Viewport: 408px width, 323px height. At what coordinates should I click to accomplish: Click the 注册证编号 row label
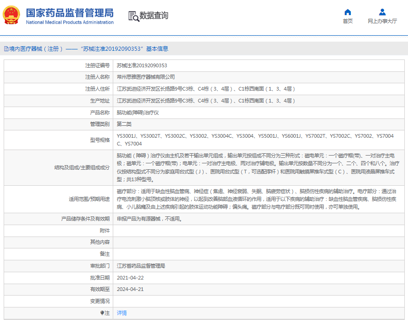point(98,65)
